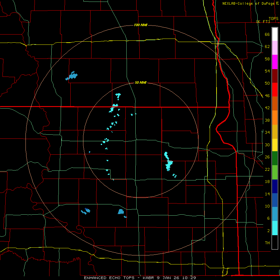Select the dark green legend swatch
The image size is (280, 280).
[275, 158]
